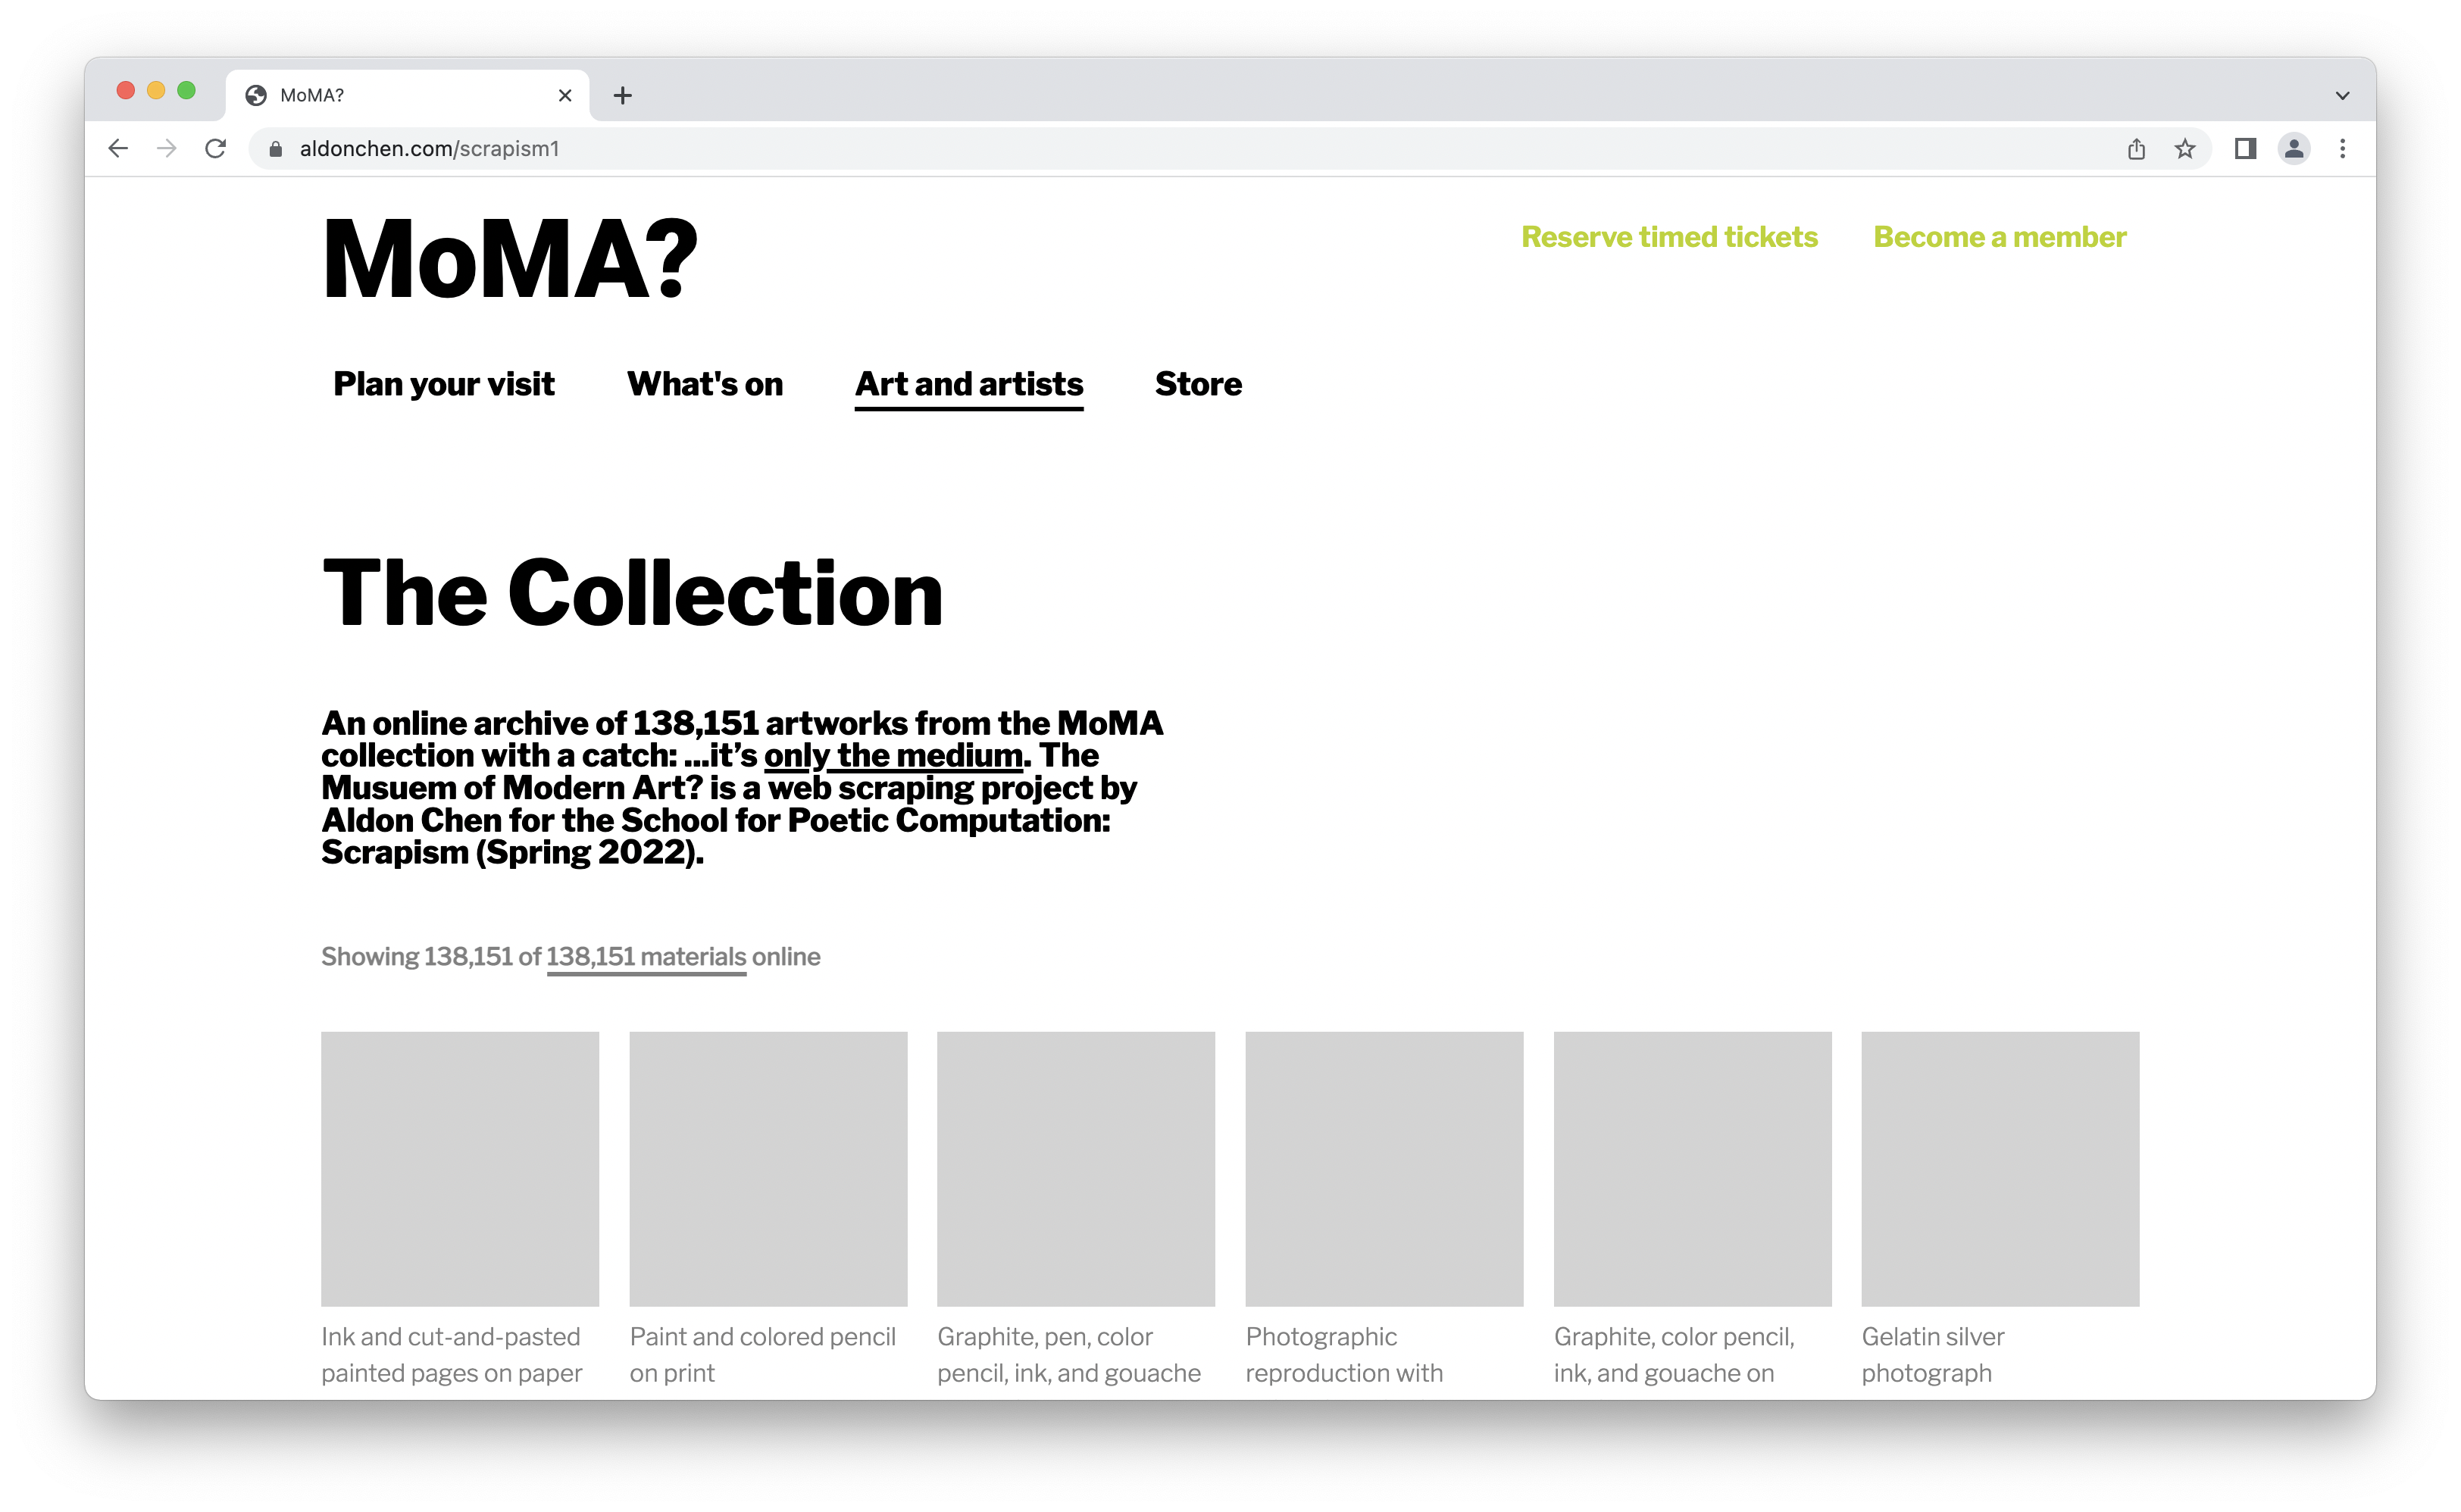Open the Plan your visit menu
The height and width of the screenshot is (1512, 2461).
(443, 384)
